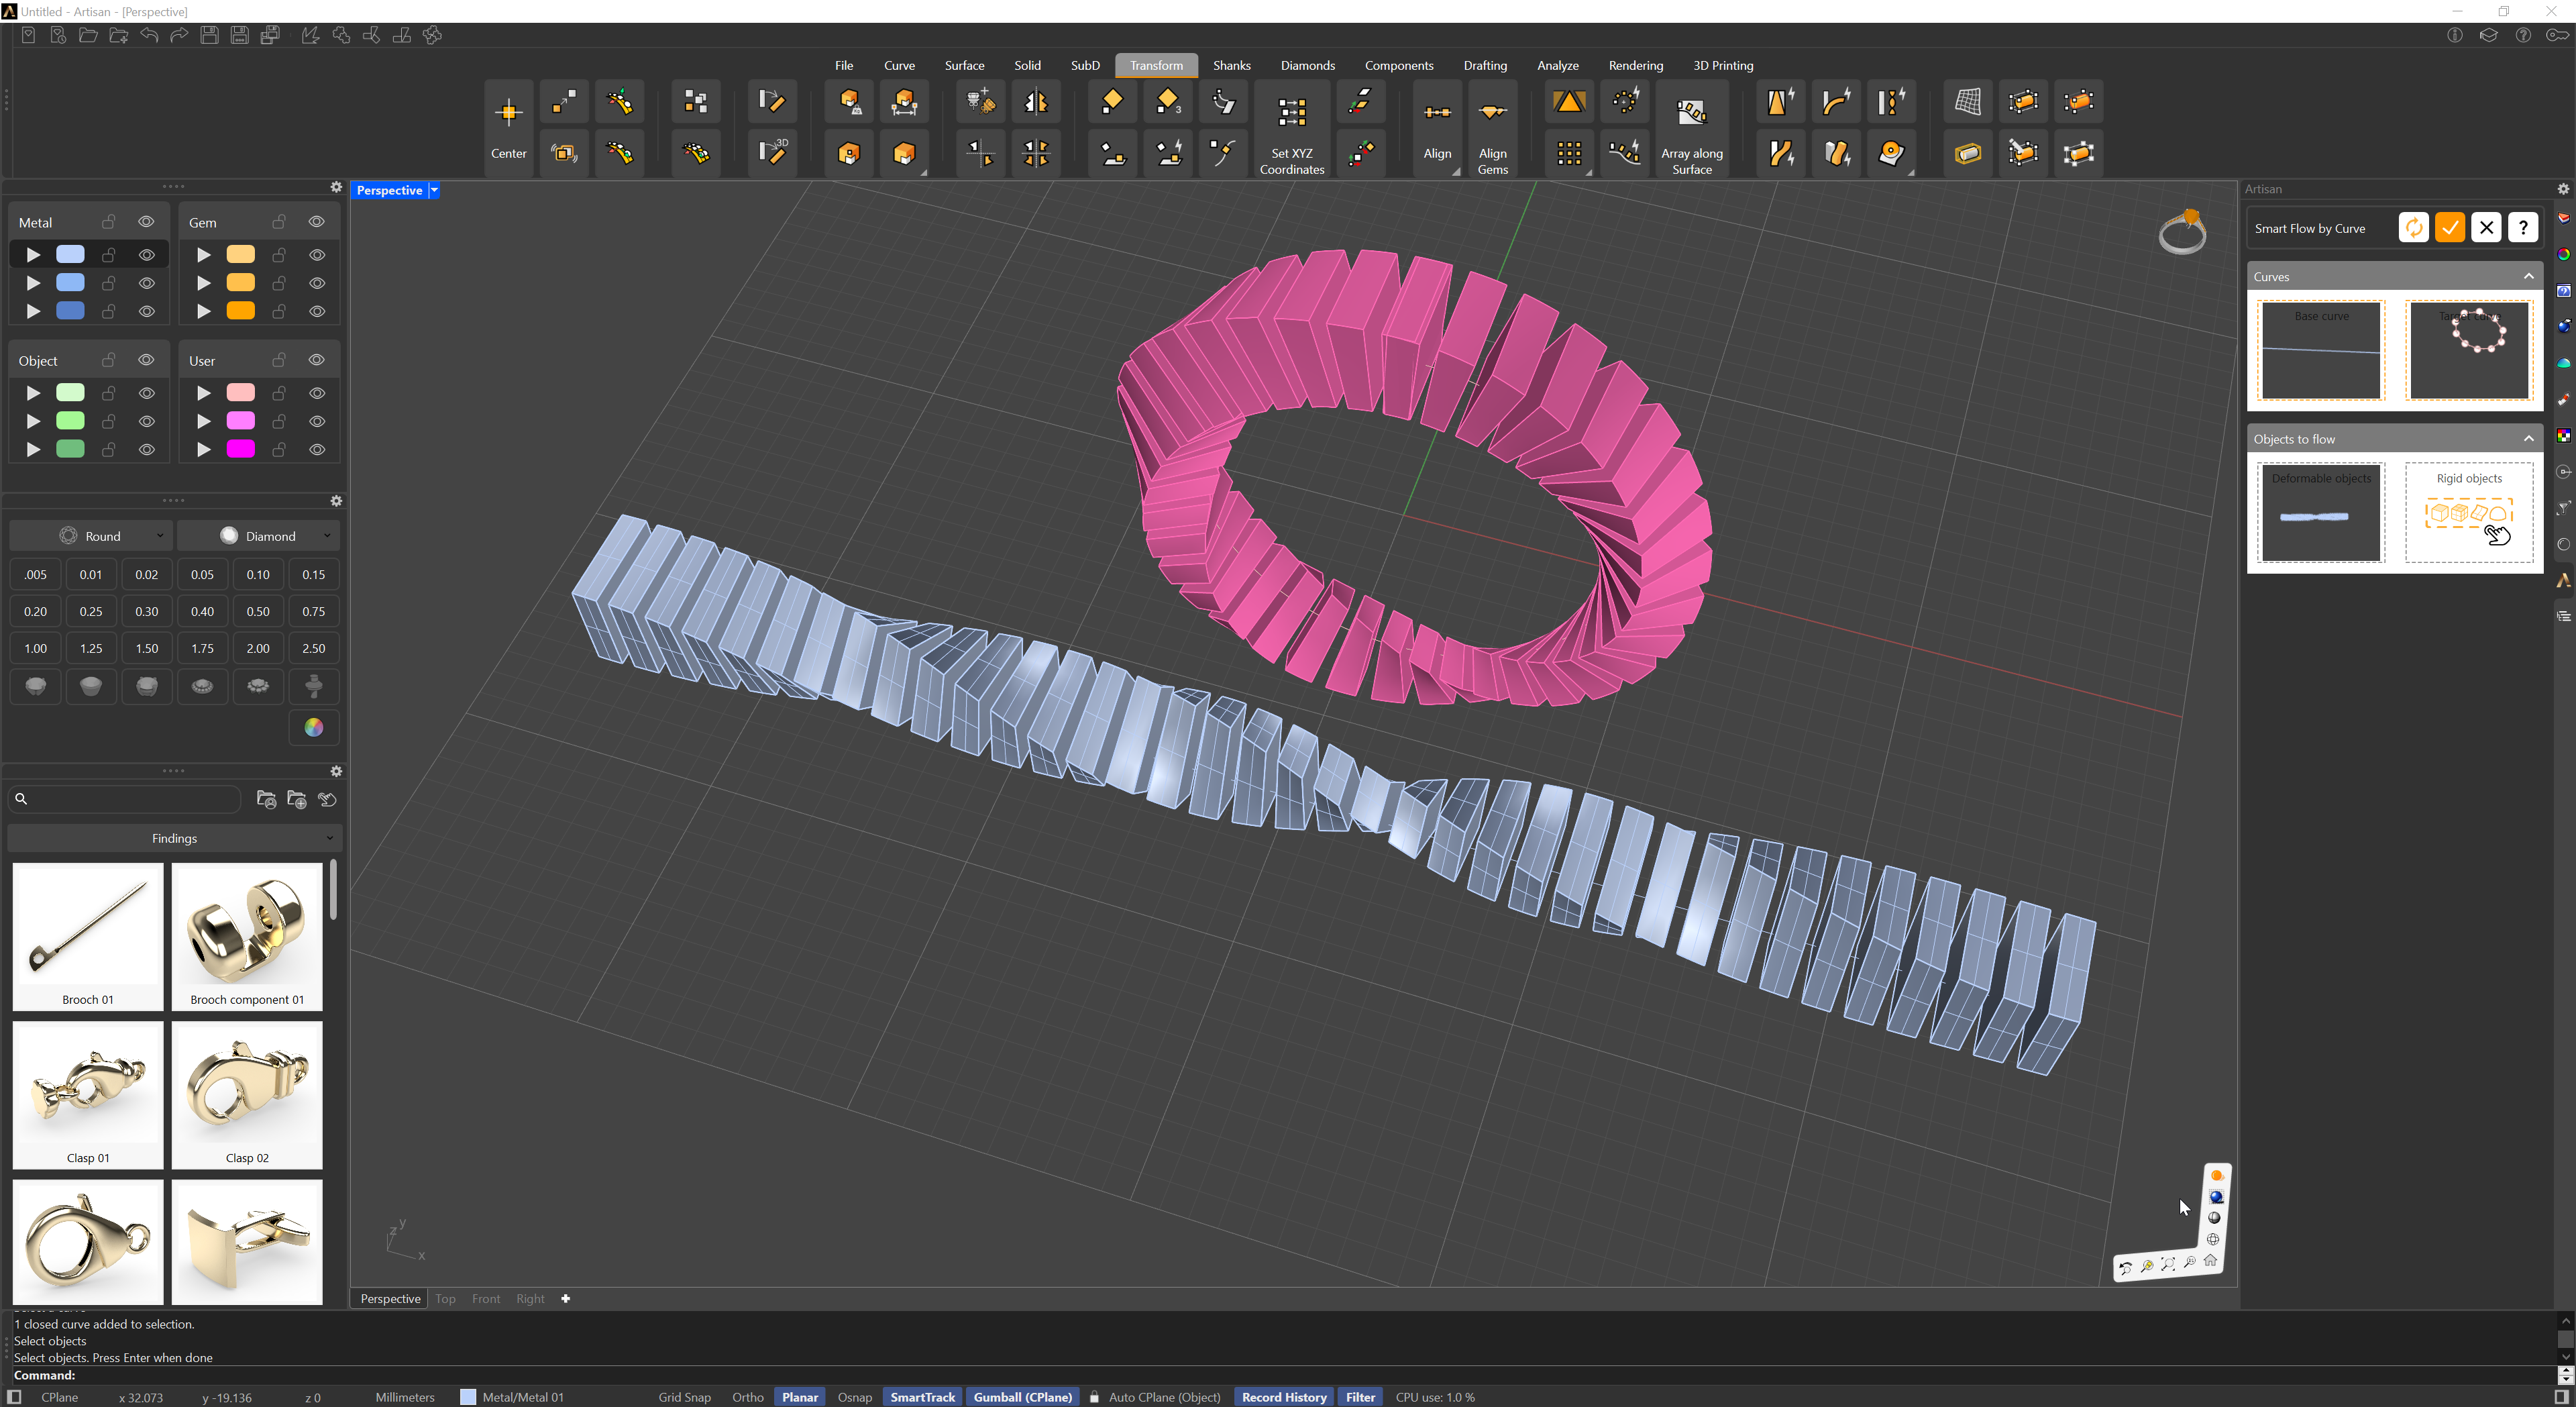
Task: Open Smart Flow by Curve help
Action: pyautogui.click(x=2523, y=228)
